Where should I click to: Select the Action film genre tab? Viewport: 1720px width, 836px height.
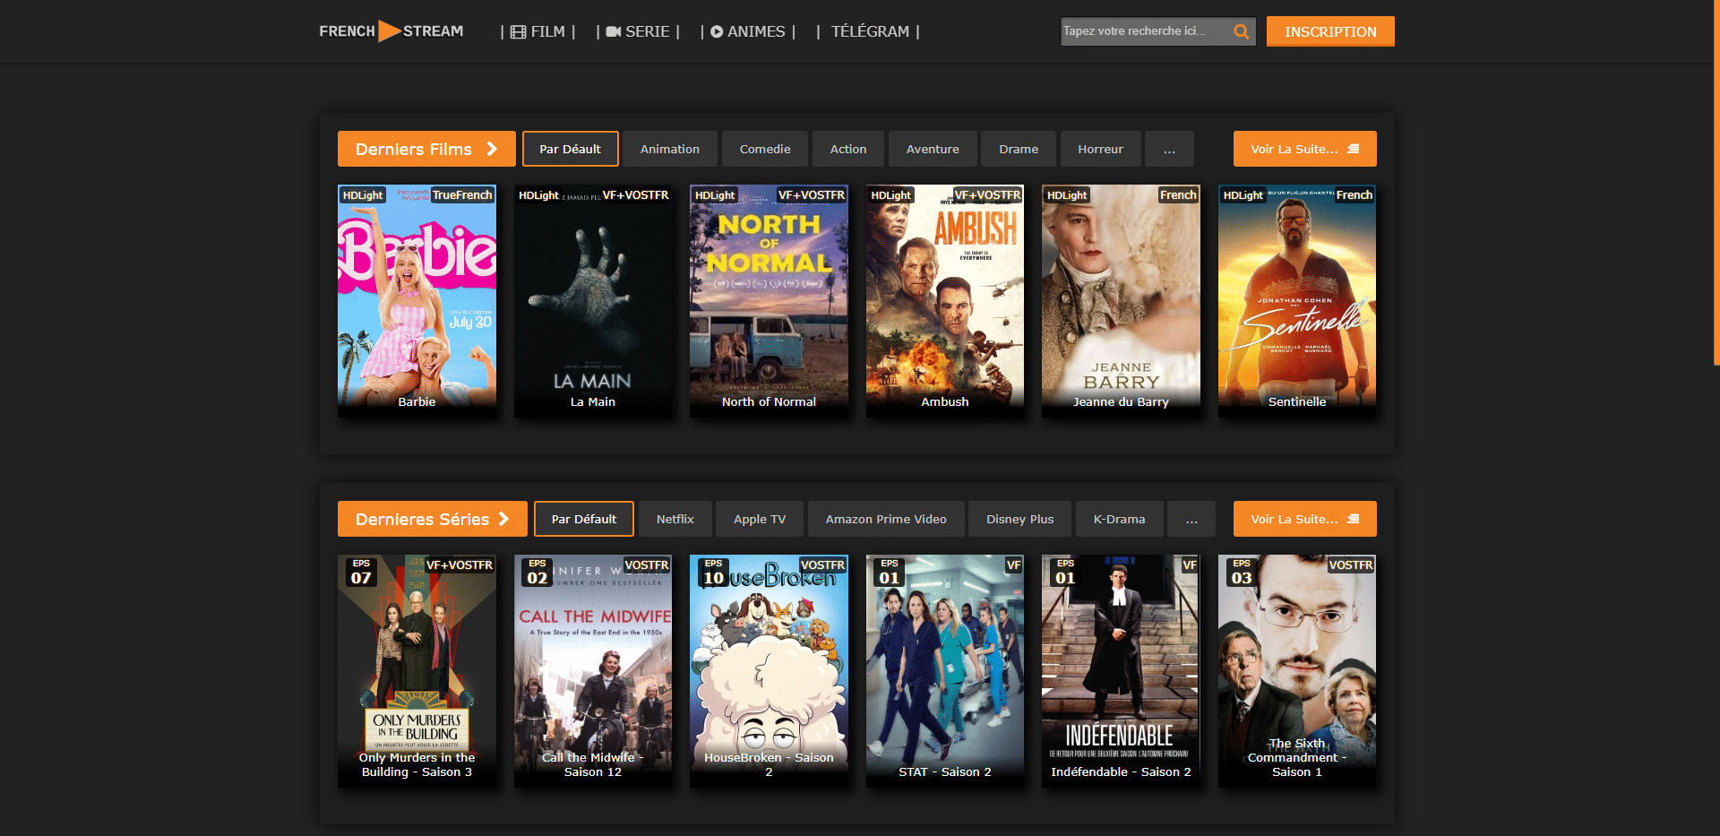[x=848, y=149]
